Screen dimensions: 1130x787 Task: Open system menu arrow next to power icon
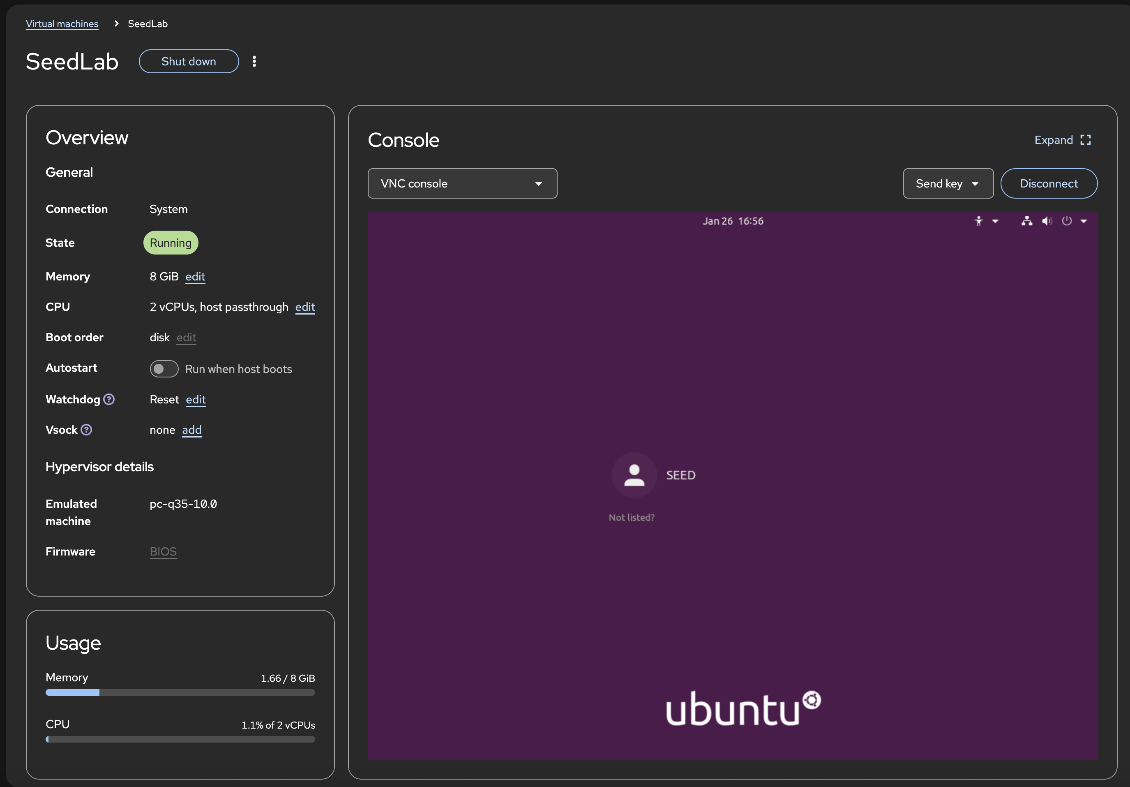click(x=1084, y=222)
